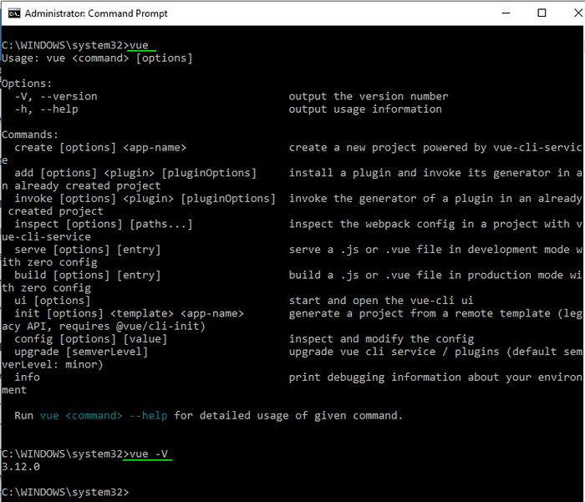Click the '-V, --version' option text
Image resolution: width=585 pixels, height=502 pixels.
56,97
